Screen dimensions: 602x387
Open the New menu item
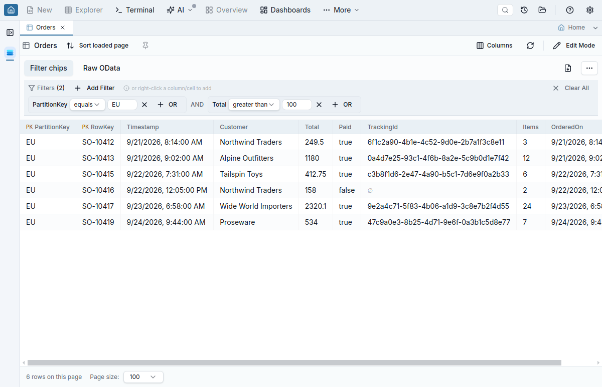tap(39, 10)
